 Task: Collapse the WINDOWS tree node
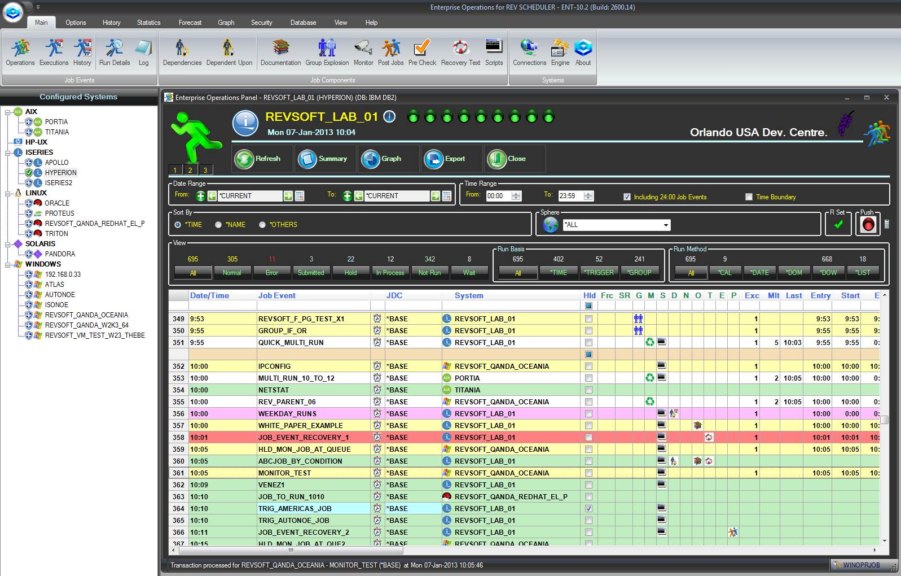[8, 264]
